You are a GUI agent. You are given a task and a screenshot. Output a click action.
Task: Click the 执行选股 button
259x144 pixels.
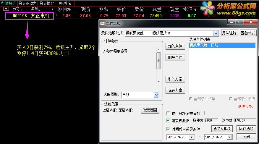246,129
